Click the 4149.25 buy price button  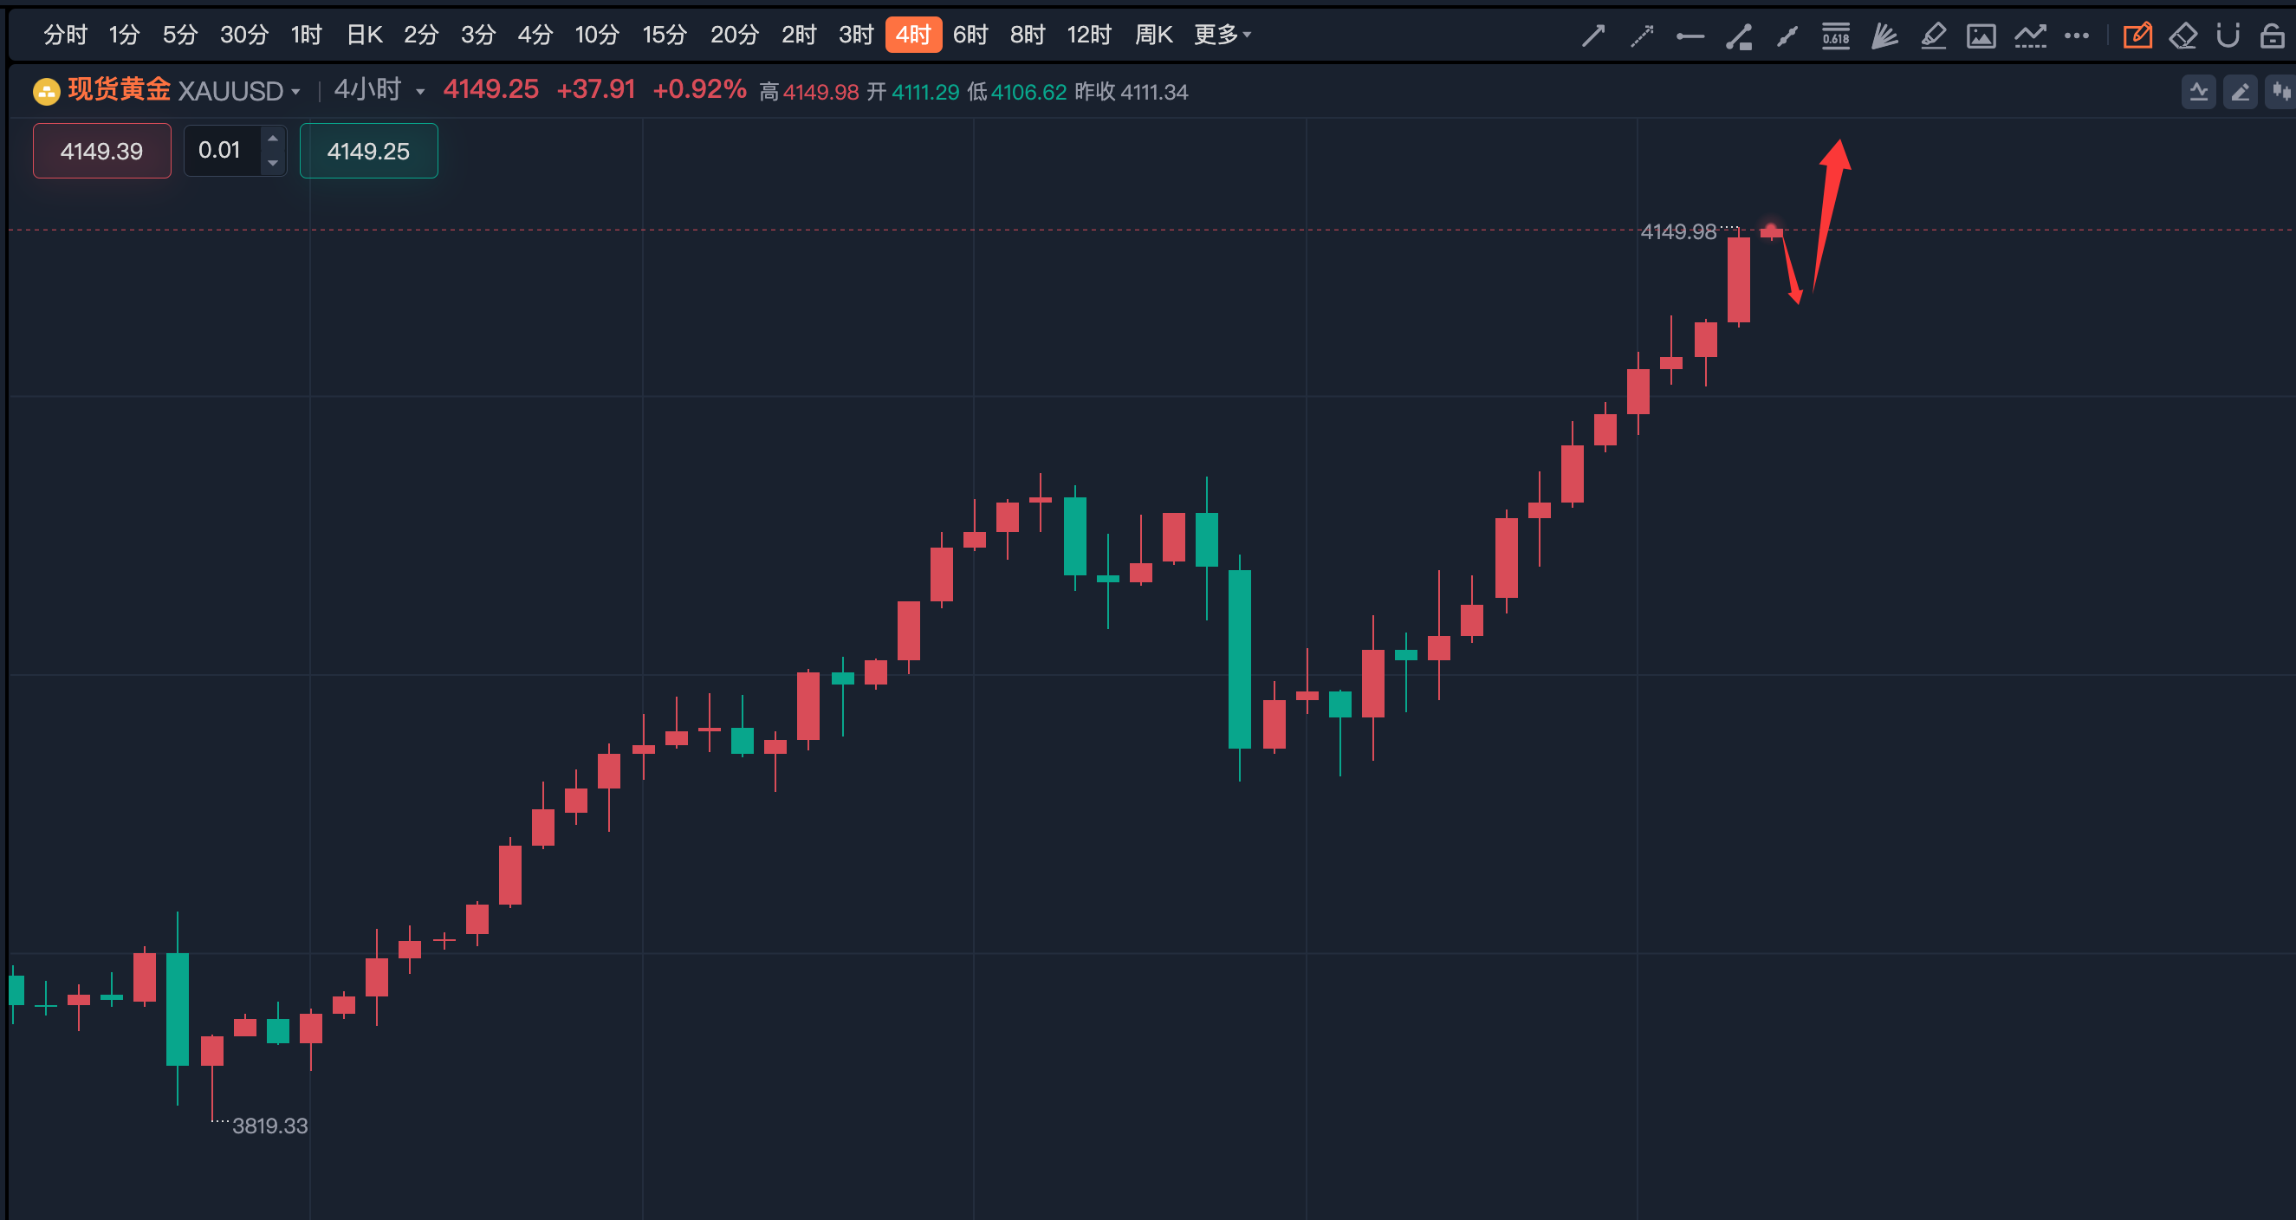(368, 151)
